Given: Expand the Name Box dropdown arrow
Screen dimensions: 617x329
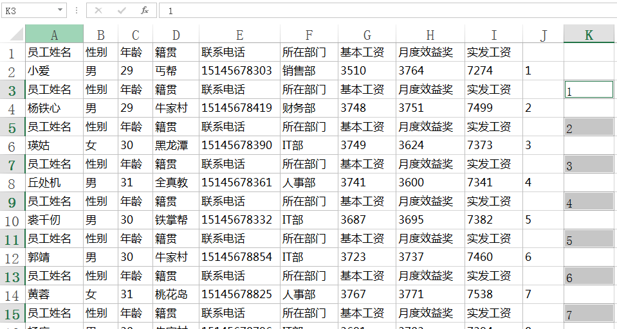Looking at the screenshot, I should [60, 10].
